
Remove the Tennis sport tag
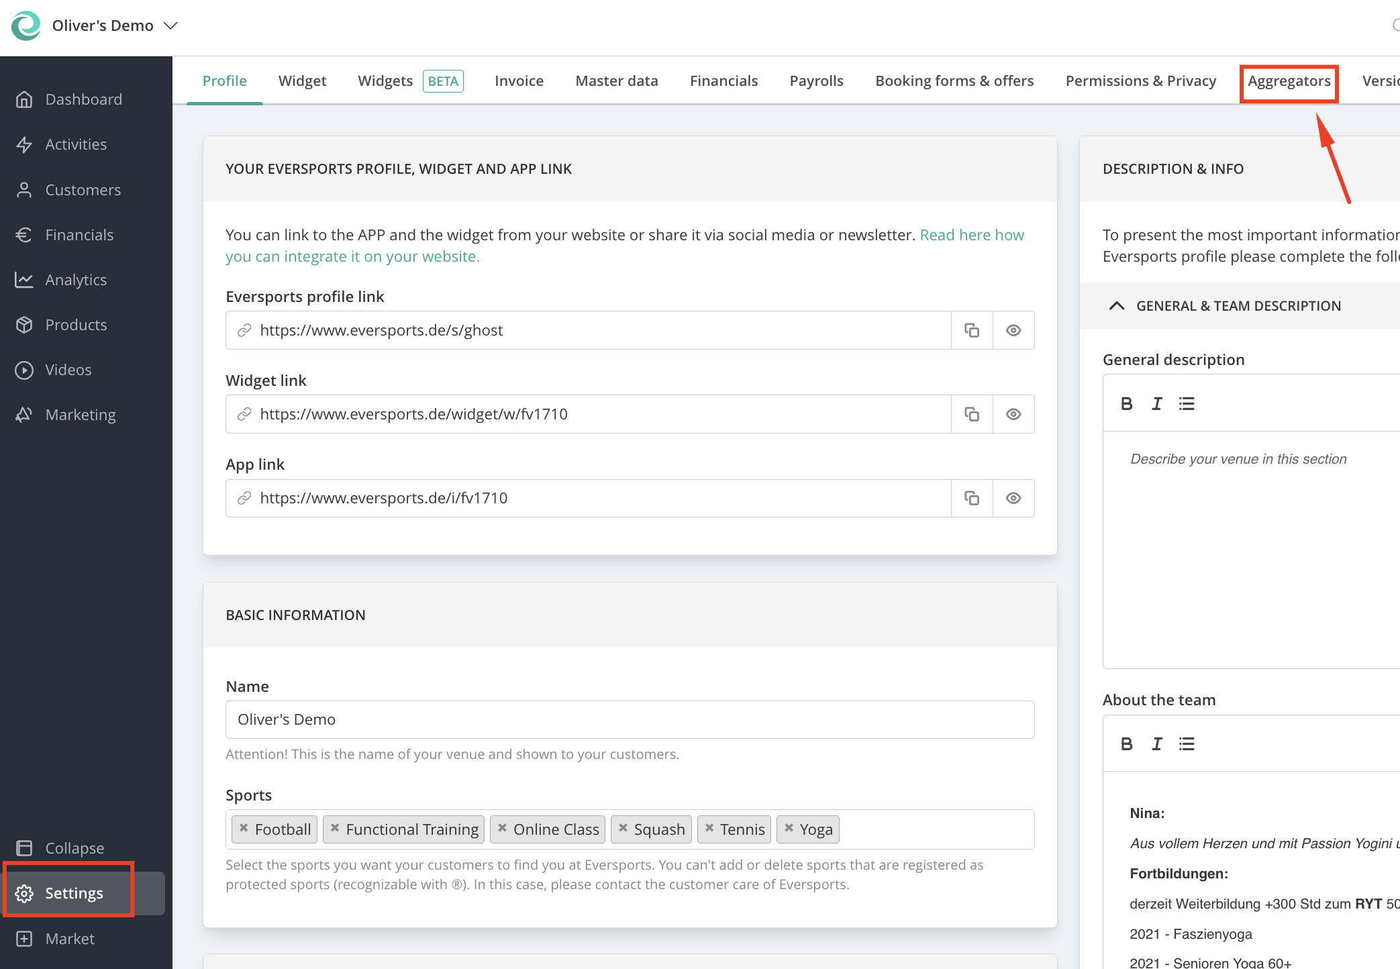[x=709, y=828]
